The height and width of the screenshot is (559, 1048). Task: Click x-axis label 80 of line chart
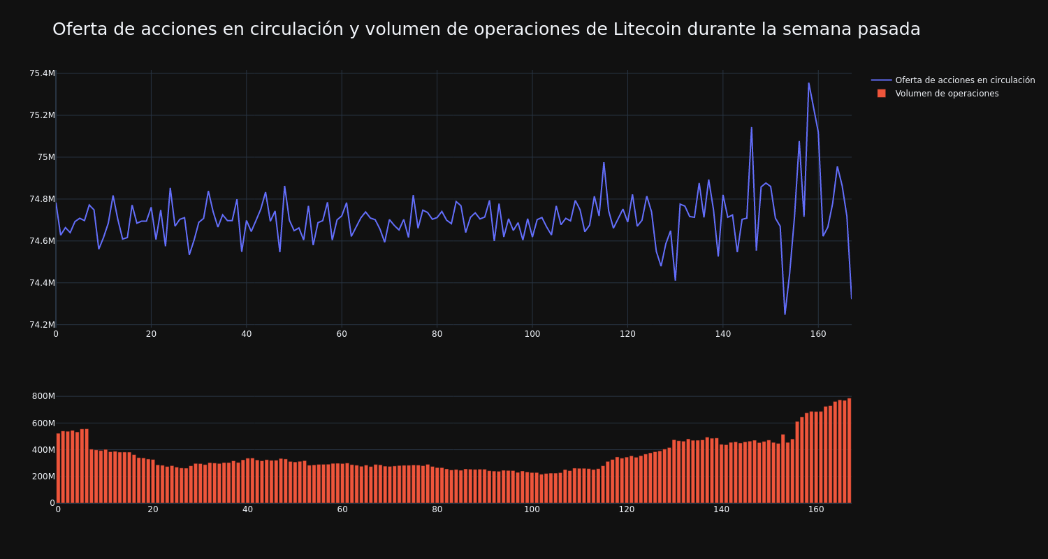point(437,334)
